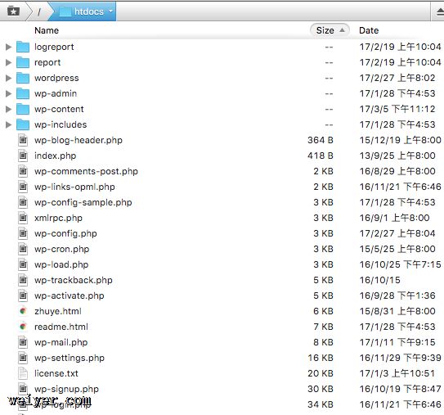The width and height of the screenshot is (444, 415).
Task: Click the 364 B size cell
Action: click(321, 140)
